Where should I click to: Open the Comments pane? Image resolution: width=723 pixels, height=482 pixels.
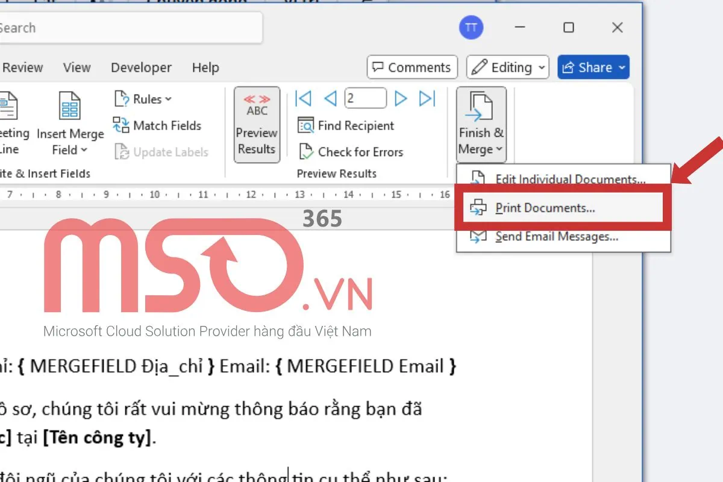click(x=412, y=67)
